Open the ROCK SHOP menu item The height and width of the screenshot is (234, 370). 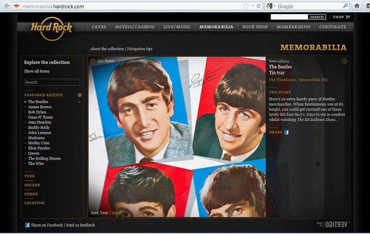point(255,27)
